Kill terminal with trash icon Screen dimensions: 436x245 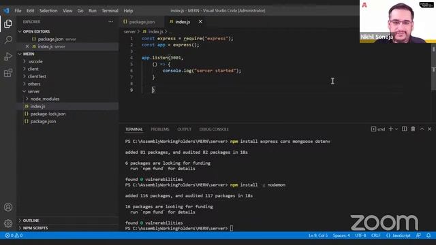pos(413,129)
